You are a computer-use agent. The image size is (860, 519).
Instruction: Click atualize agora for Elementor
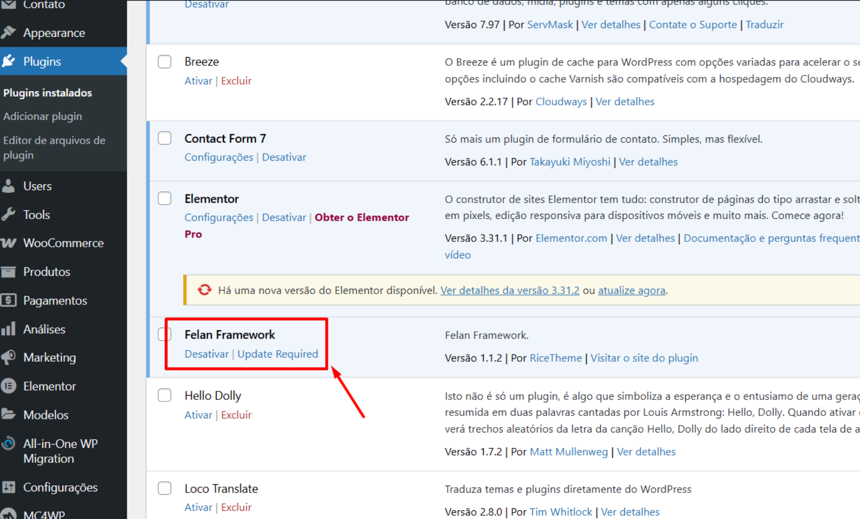point(631,290)
